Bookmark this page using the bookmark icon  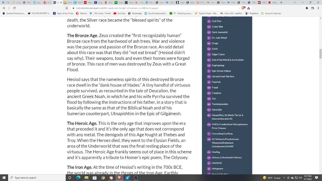click(x=67, y=8)
